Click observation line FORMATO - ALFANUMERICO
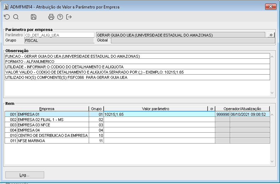 tap(137, 62)
